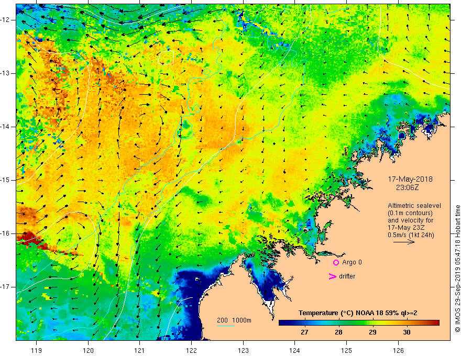This screenshot has height=356, width=461.
Task: Click the longitude axis label 120
Action: 88,350
